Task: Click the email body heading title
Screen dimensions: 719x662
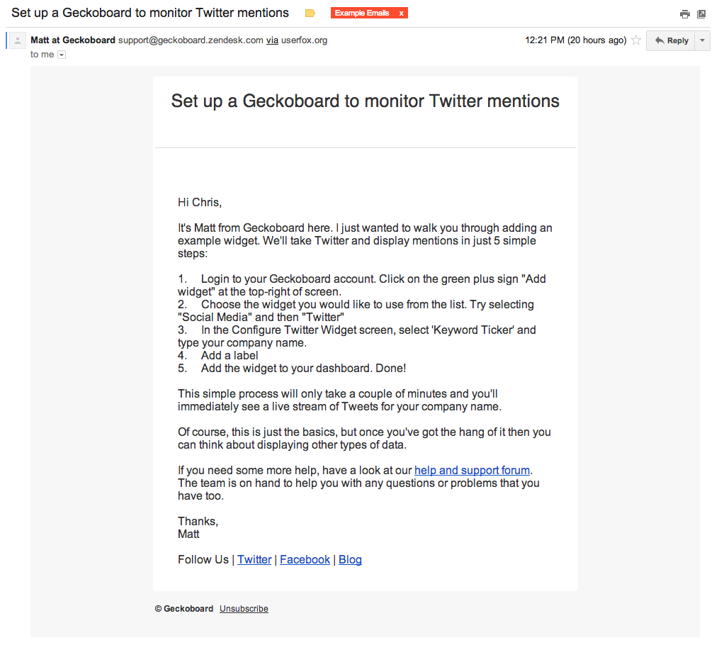Action: click(x=365, y=101)
